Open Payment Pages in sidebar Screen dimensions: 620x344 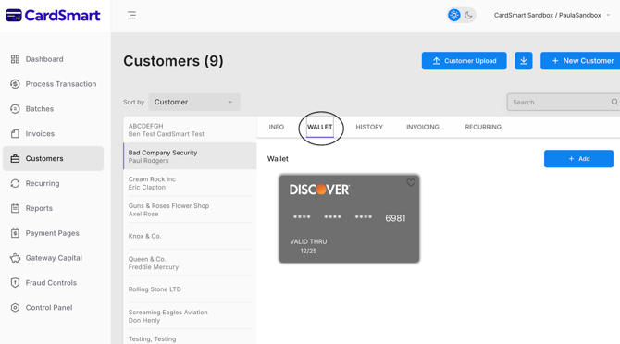click(53, 233)
